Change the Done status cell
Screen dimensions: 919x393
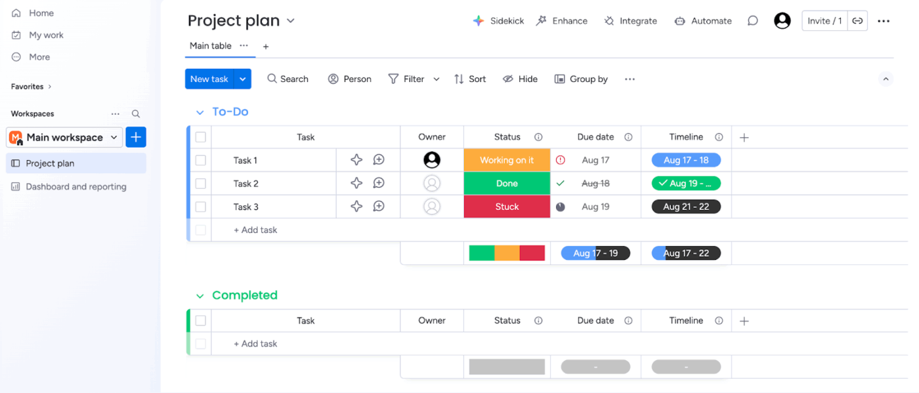click(507, 184)
